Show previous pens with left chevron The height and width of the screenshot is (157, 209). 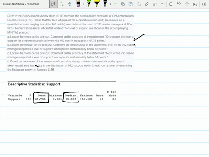pyautogui.click(x=83, y=4)
